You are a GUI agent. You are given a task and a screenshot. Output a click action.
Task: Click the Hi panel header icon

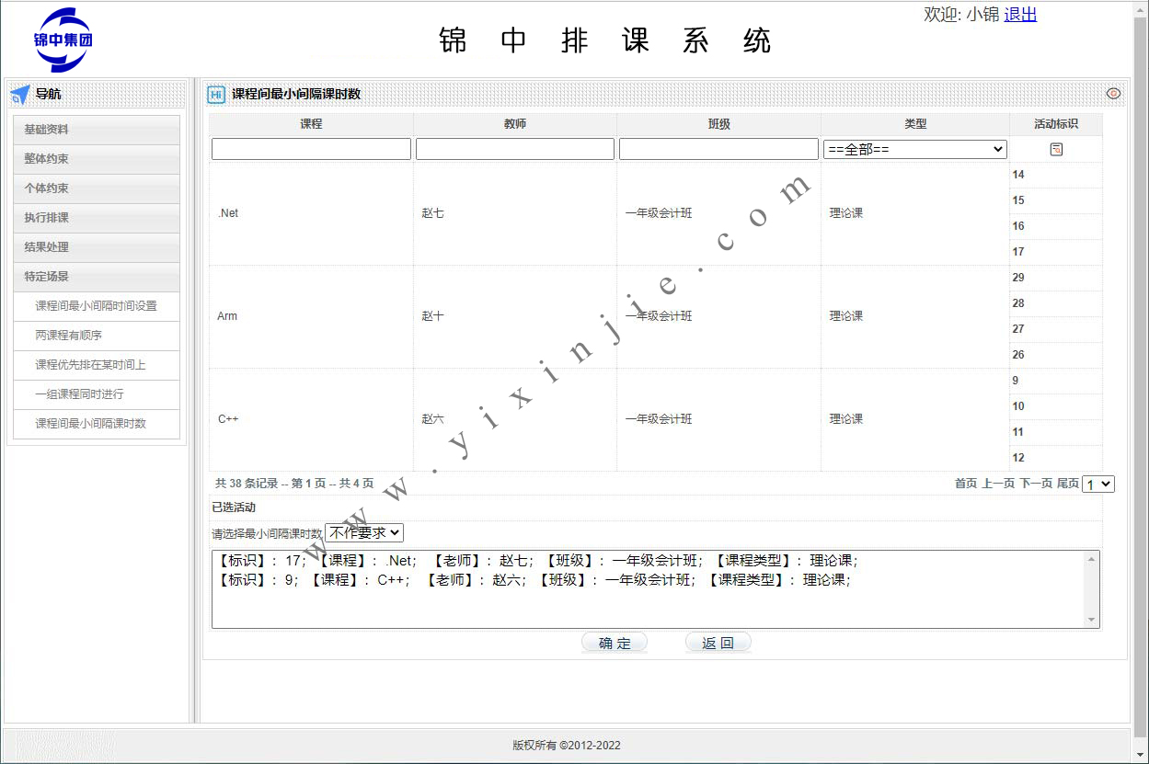[x=216, y=94]
